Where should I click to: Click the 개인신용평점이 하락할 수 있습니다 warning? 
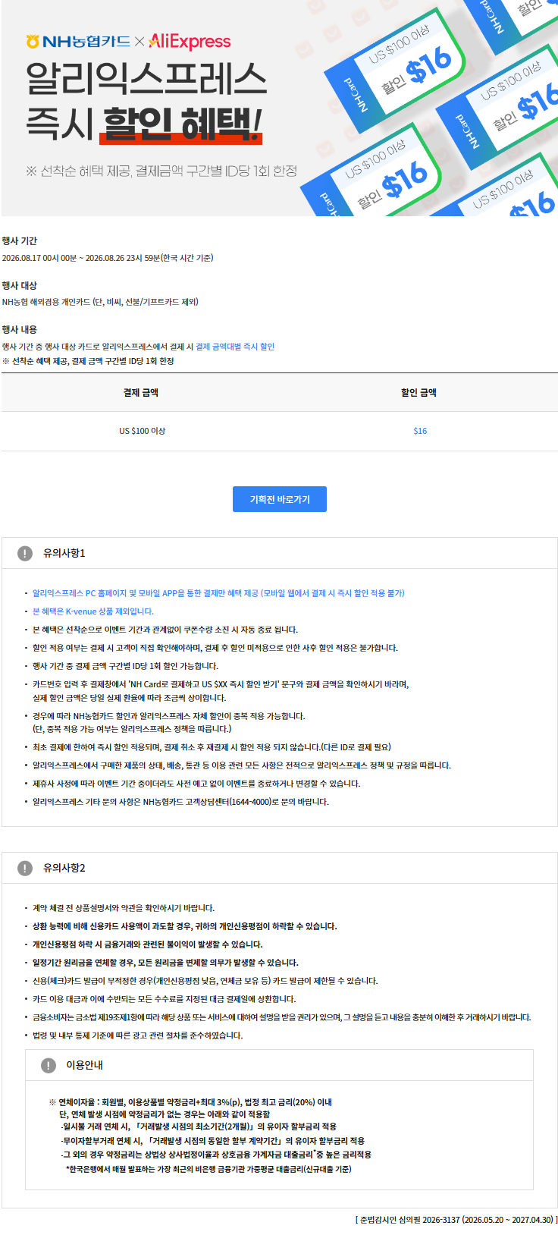(184, 926)
